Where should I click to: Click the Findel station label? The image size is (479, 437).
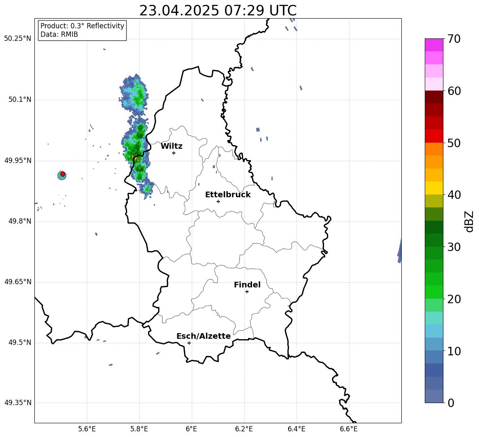click(x=247, y=285)
